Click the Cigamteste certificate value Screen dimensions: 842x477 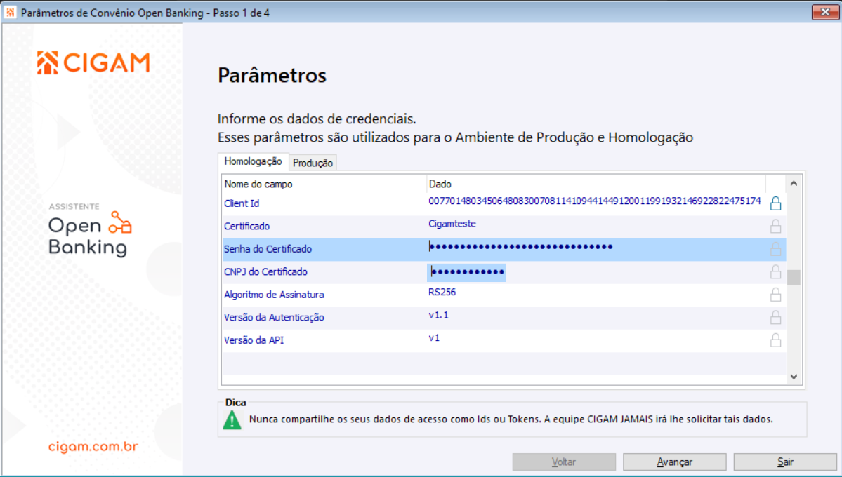coord(452,224)
